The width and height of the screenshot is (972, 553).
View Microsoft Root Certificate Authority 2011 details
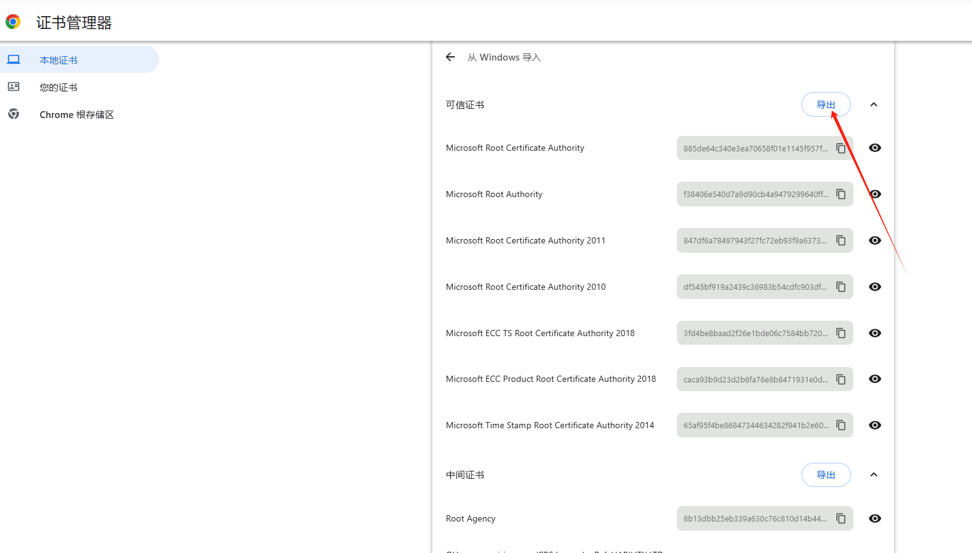875,240
